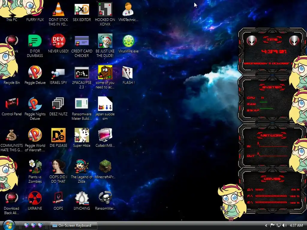This screenshot has width=307, height=230.
Task: Select the HOOKED ON XONIX icon
Action: [x=105, y=14]
